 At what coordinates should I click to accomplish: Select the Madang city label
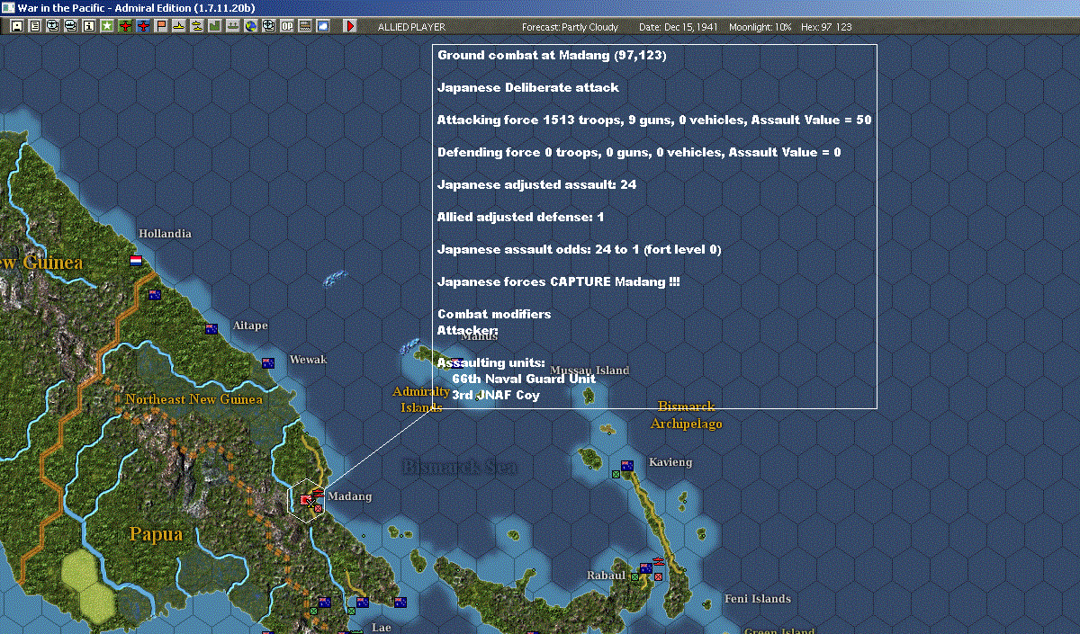coord(350,496)
